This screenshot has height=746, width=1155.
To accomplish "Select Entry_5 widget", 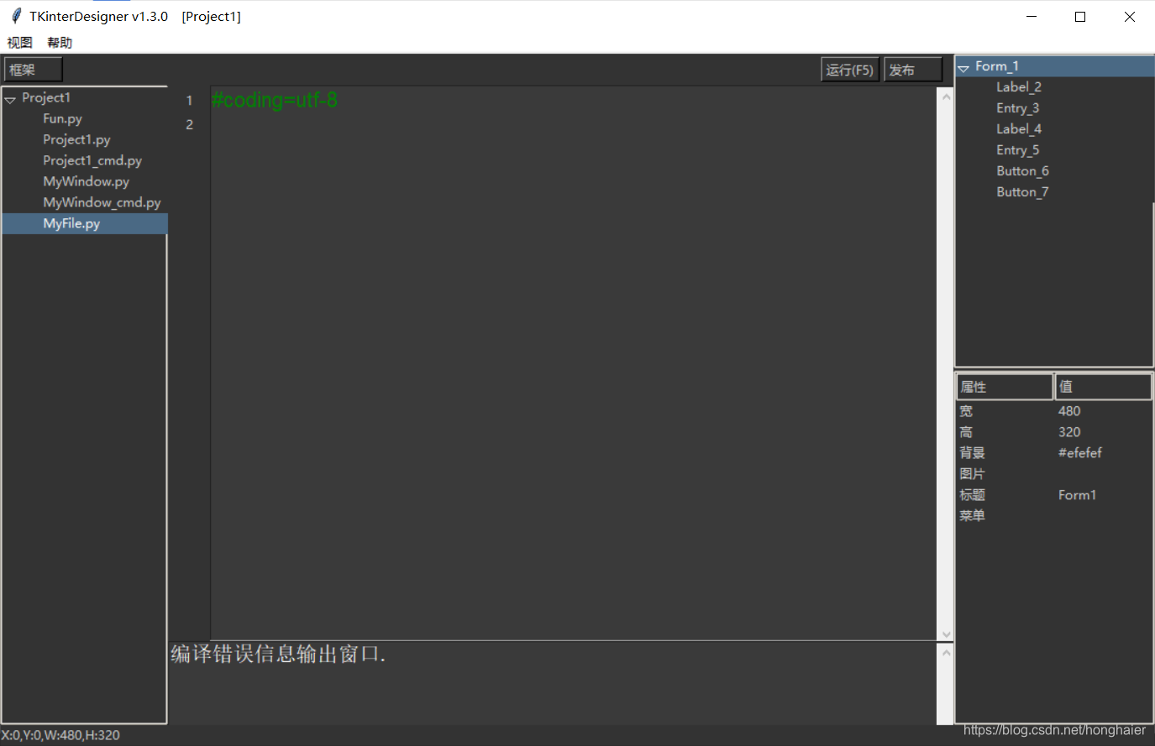I will [x=1018, y=150].
